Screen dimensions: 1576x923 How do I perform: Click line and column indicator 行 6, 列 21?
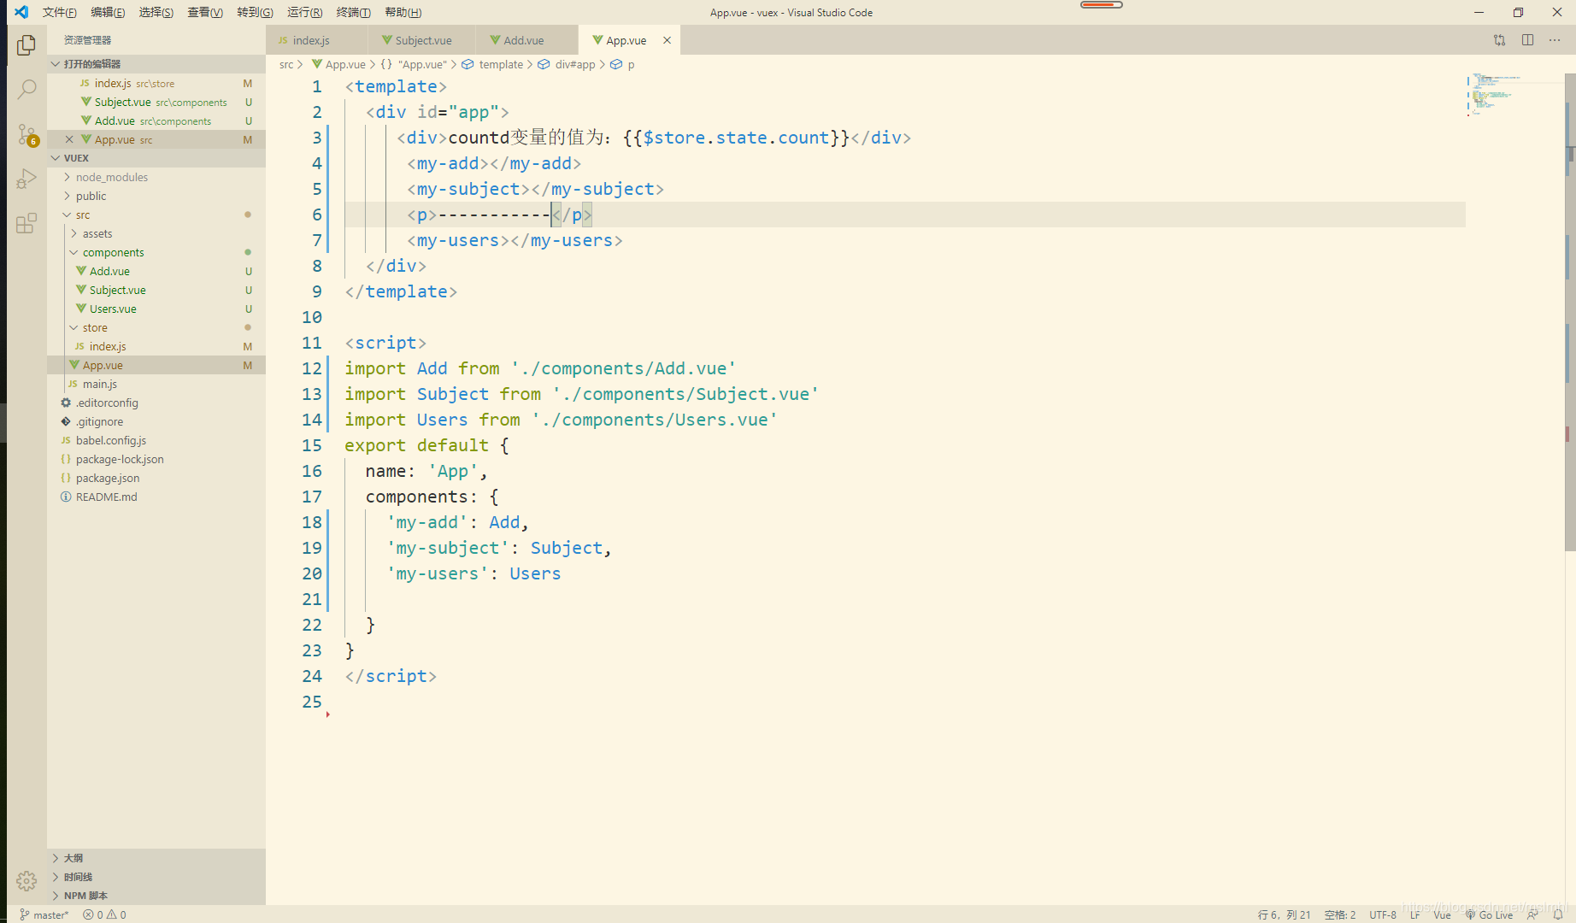1284,914
